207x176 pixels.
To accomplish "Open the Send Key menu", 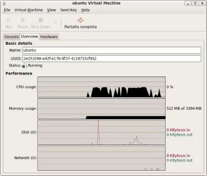I will tap(69, 10).
